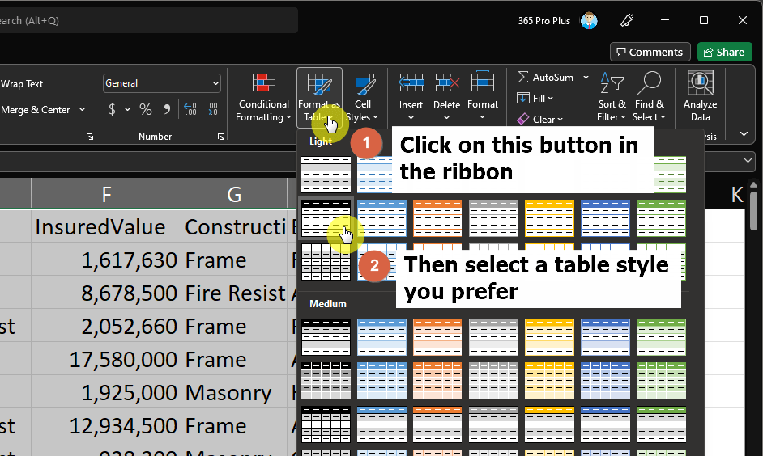The width and height of the screenshot is (763, 456).
Task: Open the Fill menu
Action: pos(535,98)
